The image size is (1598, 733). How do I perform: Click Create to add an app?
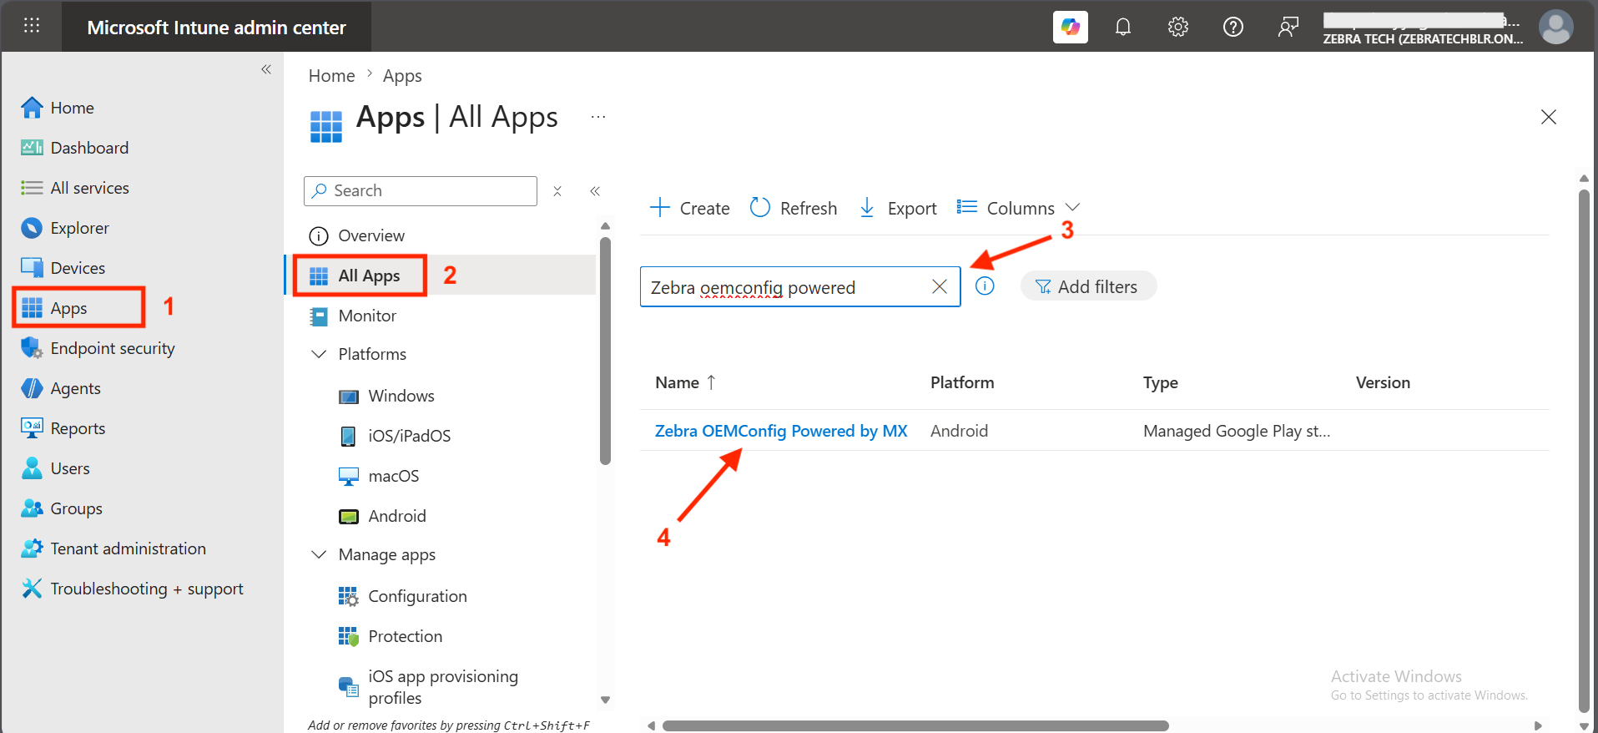[690, 208]
